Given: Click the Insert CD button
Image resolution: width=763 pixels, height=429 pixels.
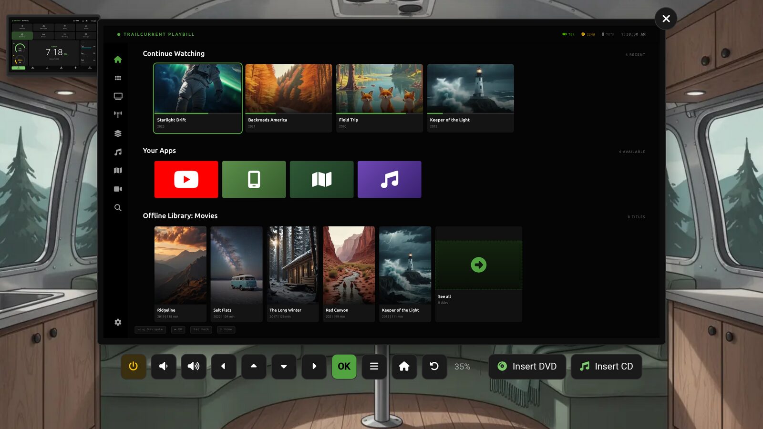Looking at the screenshot, I should pyautogui.click(x=606, y=366).
